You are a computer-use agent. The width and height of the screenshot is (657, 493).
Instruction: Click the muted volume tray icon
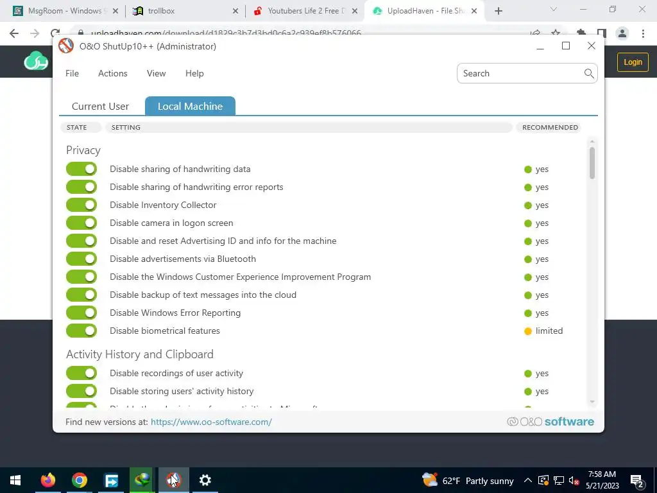pyautogui.click(x=574, y=480)
